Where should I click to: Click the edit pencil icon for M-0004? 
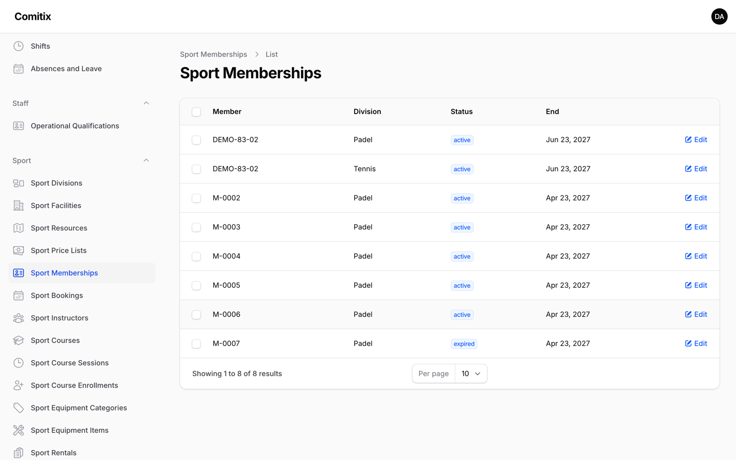click(x=688, y=256)
